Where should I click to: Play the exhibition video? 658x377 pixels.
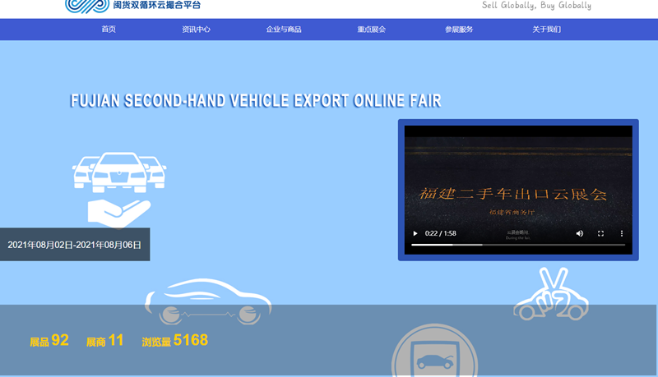[x=415, y=233]
